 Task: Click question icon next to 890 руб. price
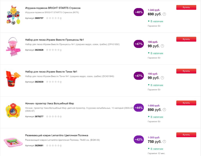pos(164,110)
